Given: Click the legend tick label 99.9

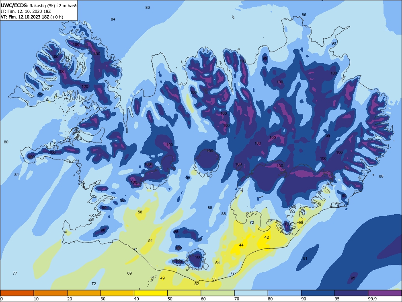Looking at the screenshot, I should [x=372, y=299].
